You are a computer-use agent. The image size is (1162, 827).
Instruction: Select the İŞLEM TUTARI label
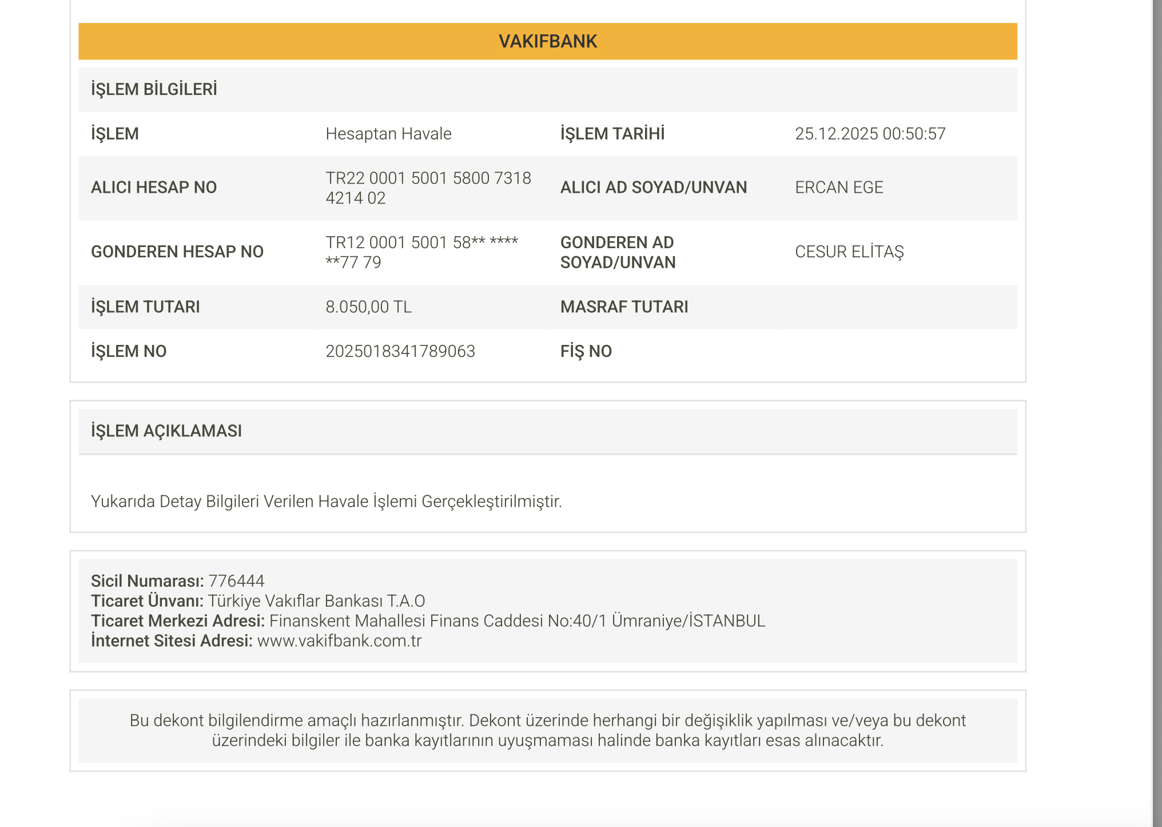(145, 307)
